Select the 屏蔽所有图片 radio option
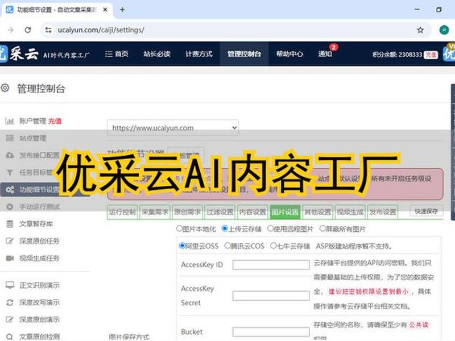 pyautogui.click(x=322, y=228)
